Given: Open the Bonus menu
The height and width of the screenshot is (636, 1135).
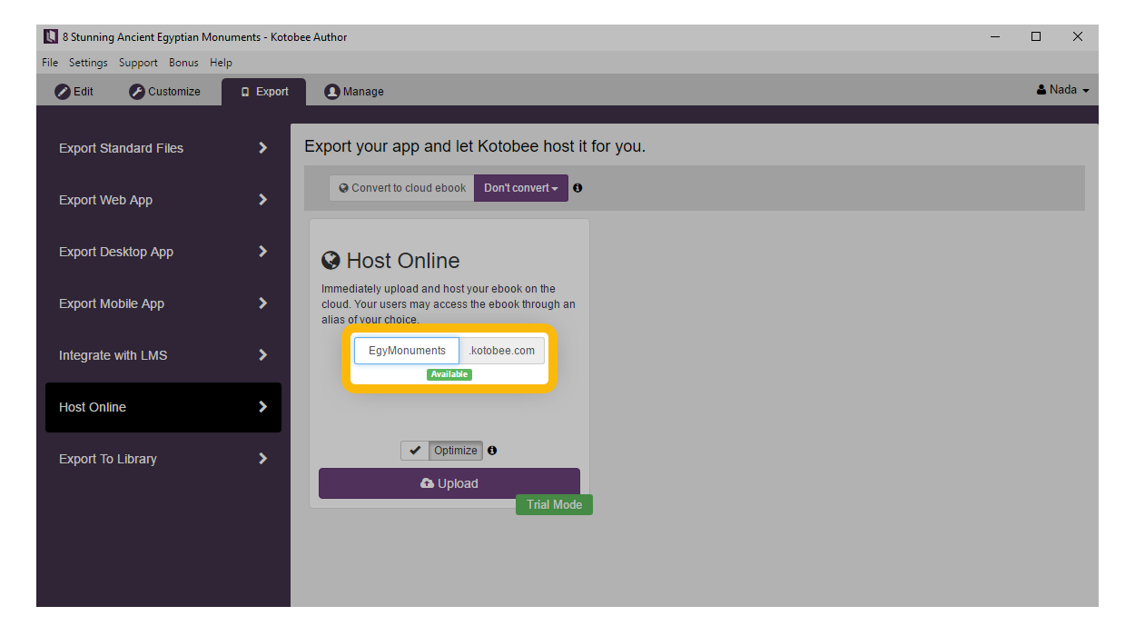Looking at the screenshot, I should point(183,63).
